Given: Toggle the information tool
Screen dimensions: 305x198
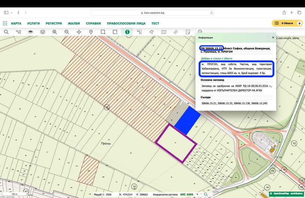Looking at the screenshot, I should [x=127, y=32].
